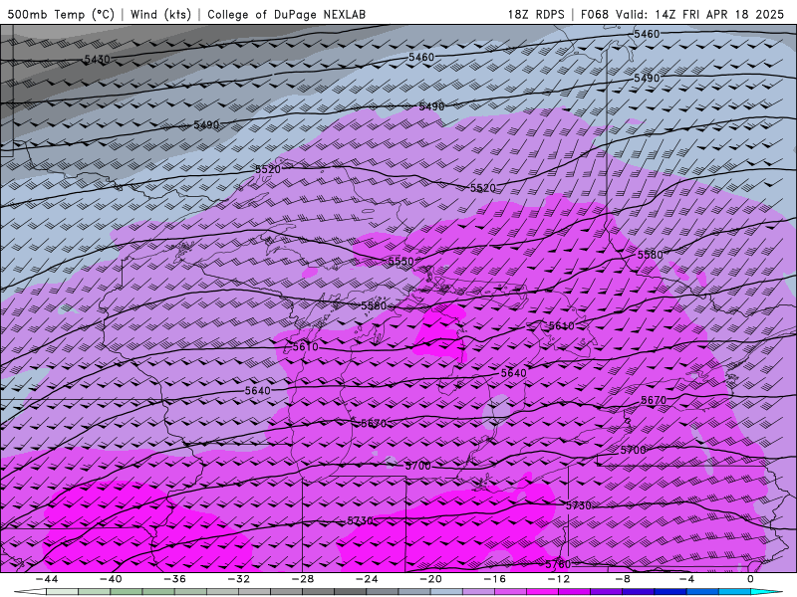This screenshot has width=797, height=597.
Task: Click the 0 colorbar scale label
Action: click(x=751, y=579)
